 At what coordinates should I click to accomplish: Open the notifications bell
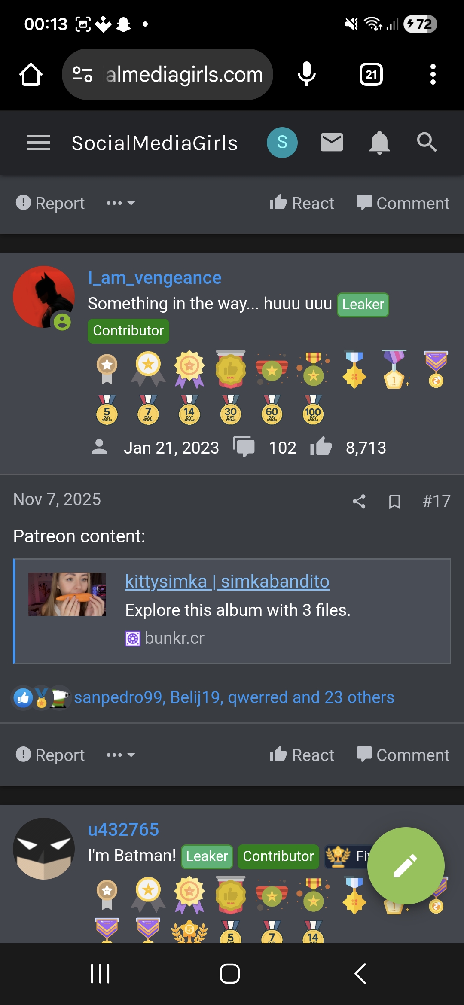(379, 143)
